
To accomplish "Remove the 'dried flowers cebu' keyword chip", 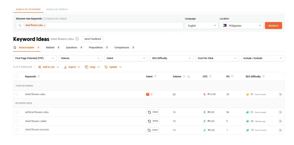I will (45, 26).
